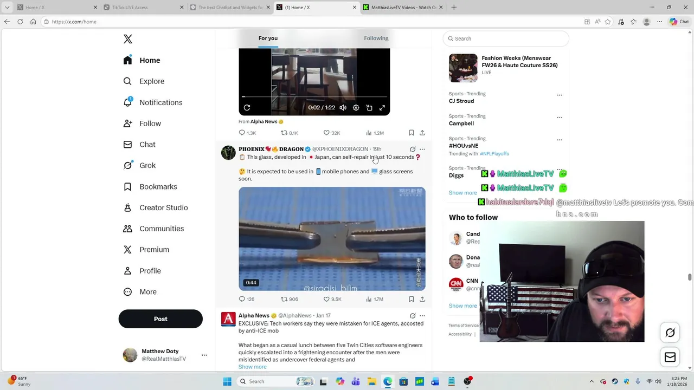View analytics of 1.2M views post

tap(375, 133)
